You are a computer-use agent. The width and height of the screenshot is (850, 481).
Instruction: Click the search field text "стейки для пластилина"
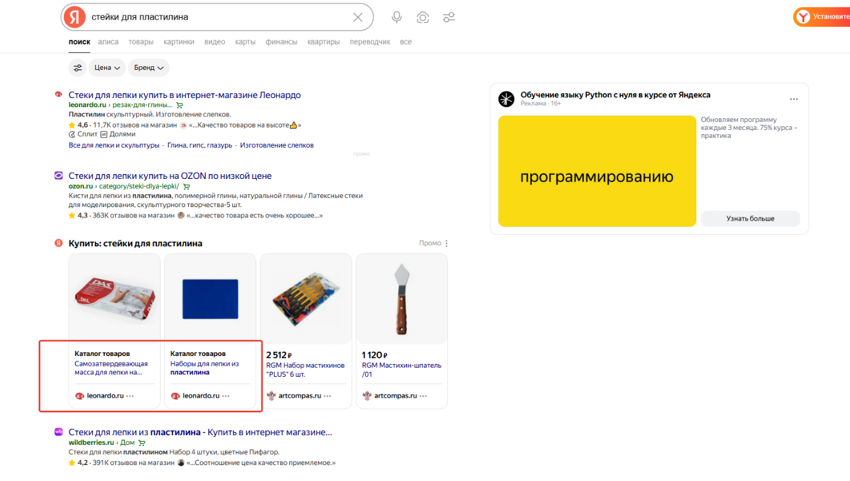tap(140, 17)
